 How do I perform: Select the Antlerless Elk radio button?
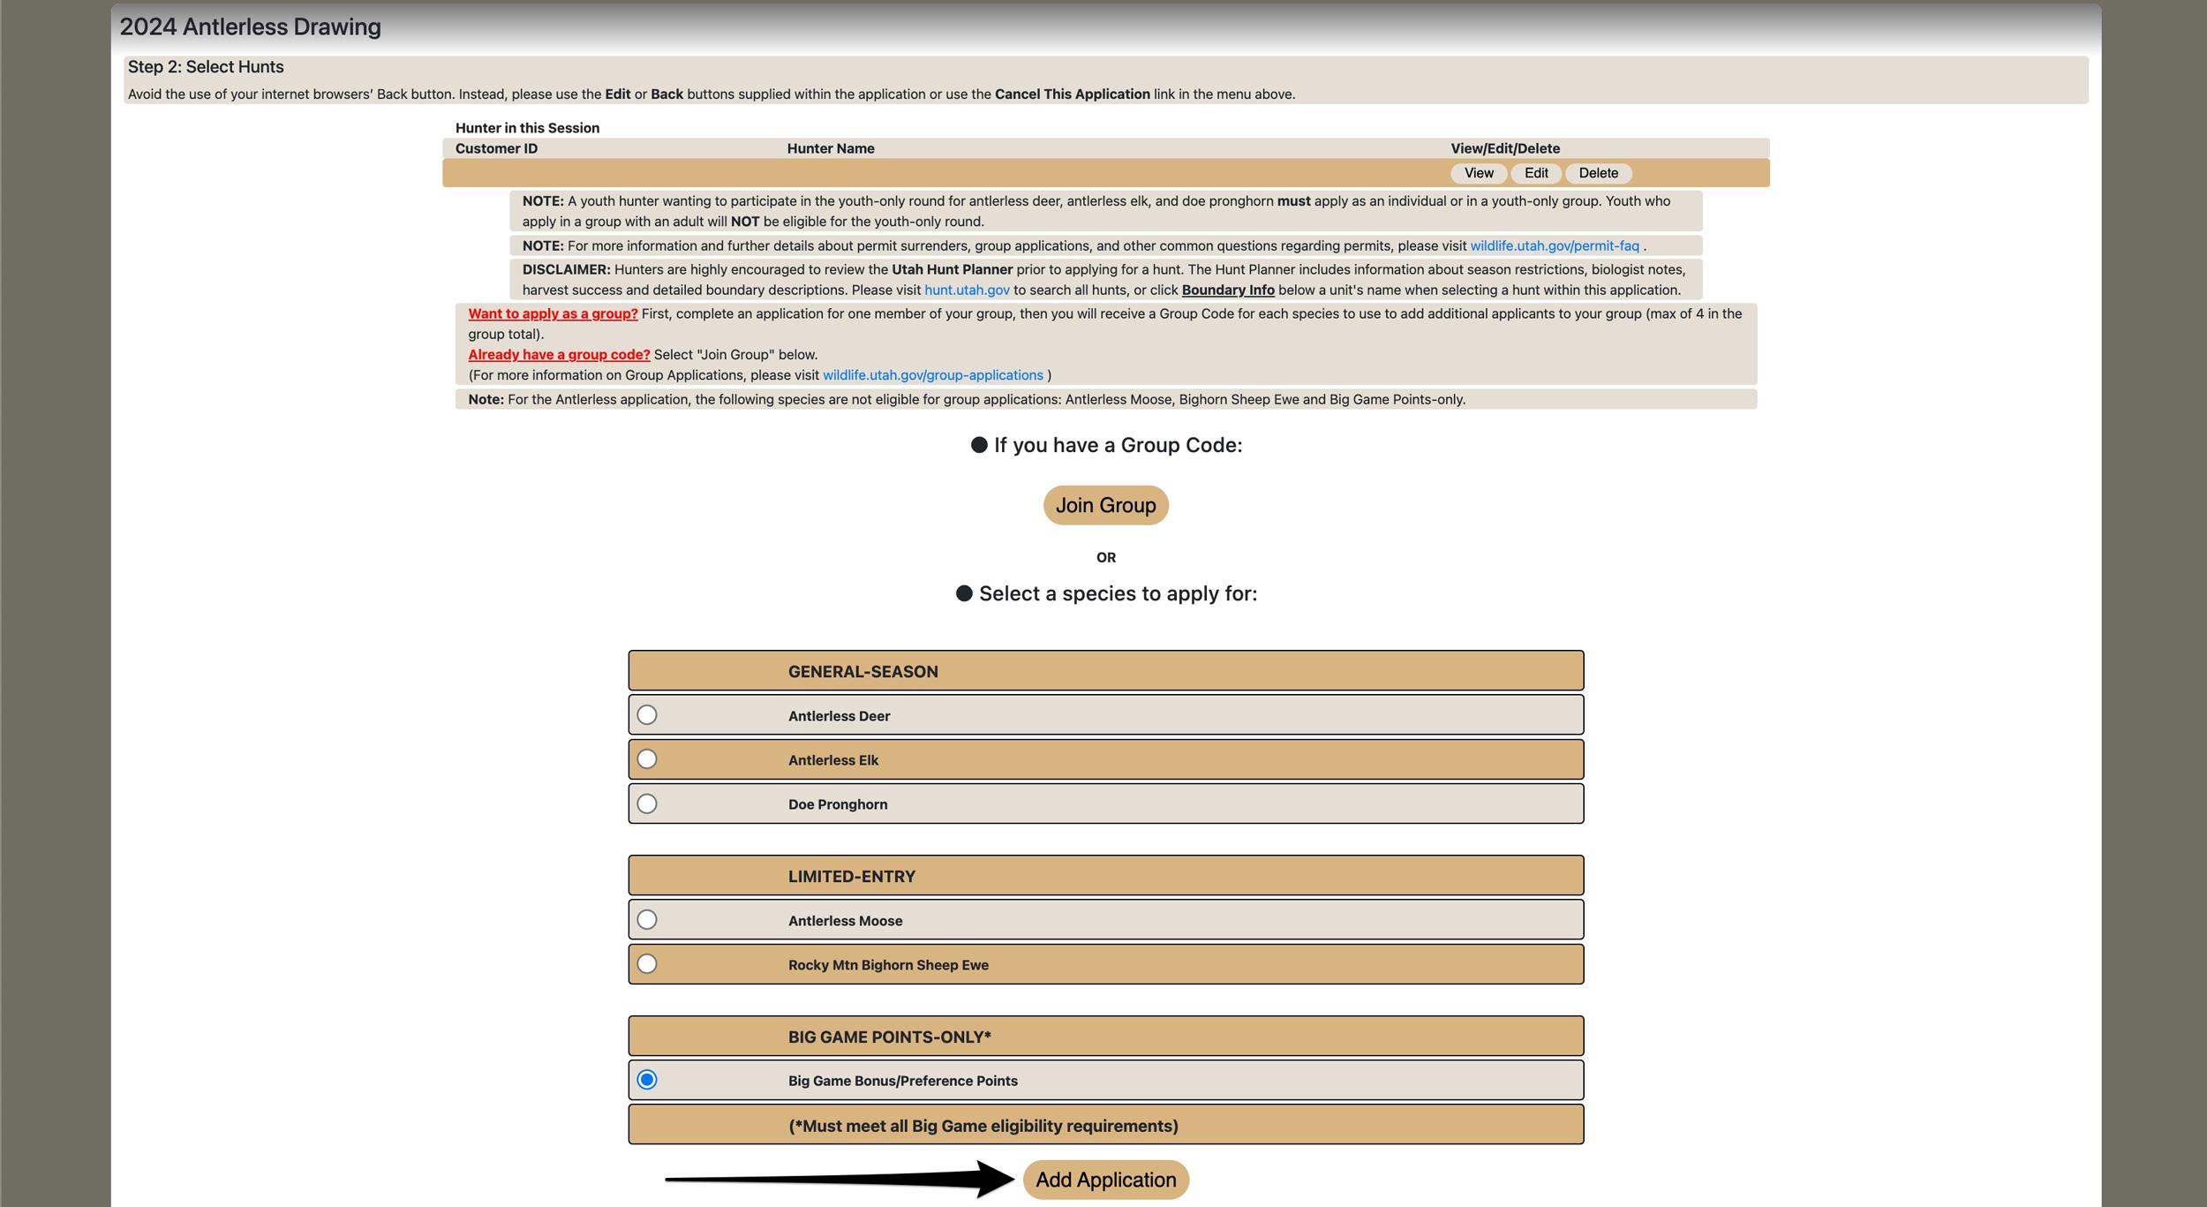pyautogui.click(x=647, y=759)
